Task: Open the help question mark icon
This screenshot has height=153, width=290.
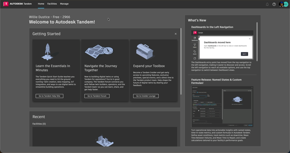Action: pos(274,4)
